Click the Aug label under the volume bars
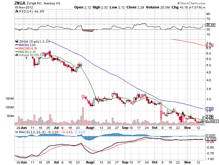Viewport: 219px width, 165px height. click(89, 128)
